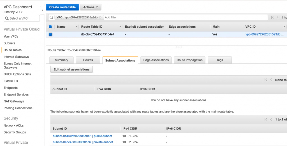
Task: Open the Actions dropdown menu
Action: (91, 7)
